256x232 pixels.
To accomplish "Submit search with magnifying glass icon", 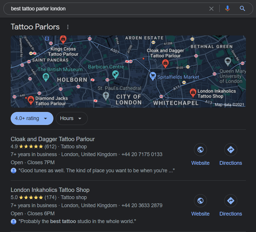I will [x=242, y=8].
